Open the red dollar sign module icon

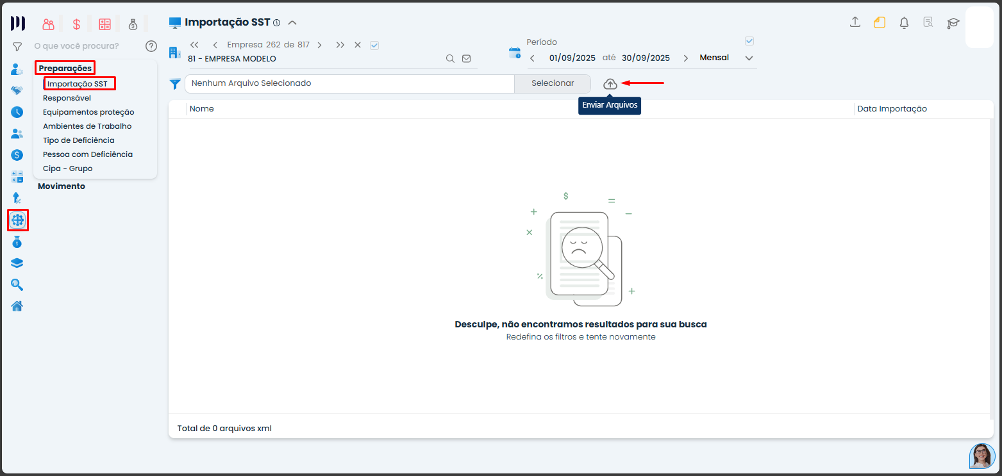[76, 24]
